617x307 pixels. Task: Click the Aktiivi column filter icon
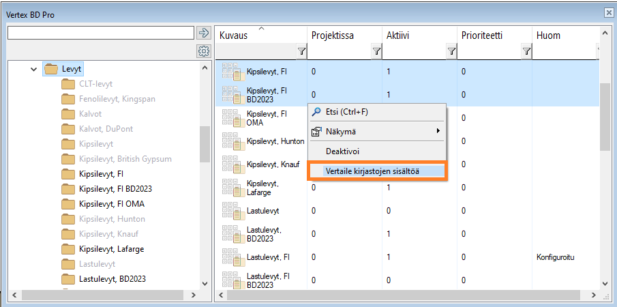tap(451, 51)
